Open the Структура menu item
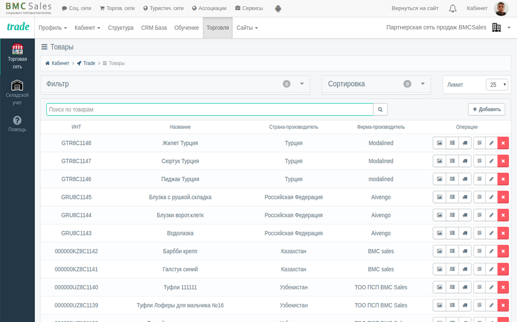Screen dimensions: 517x322 [121, 28]
